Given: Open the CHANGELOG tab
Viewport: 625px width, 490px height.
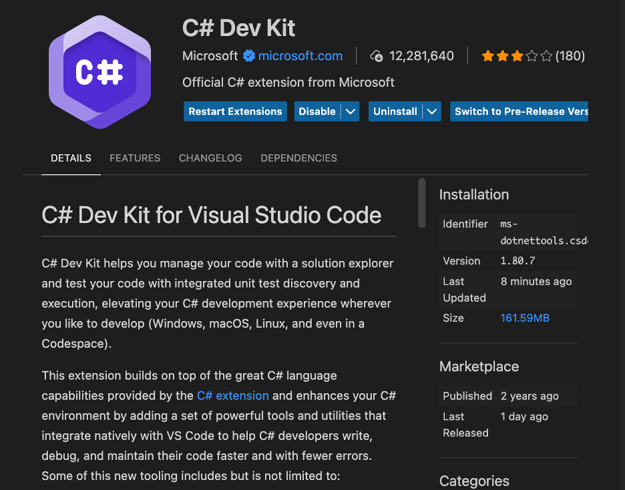Looking at the screenshot, I should tap(210, 158).
